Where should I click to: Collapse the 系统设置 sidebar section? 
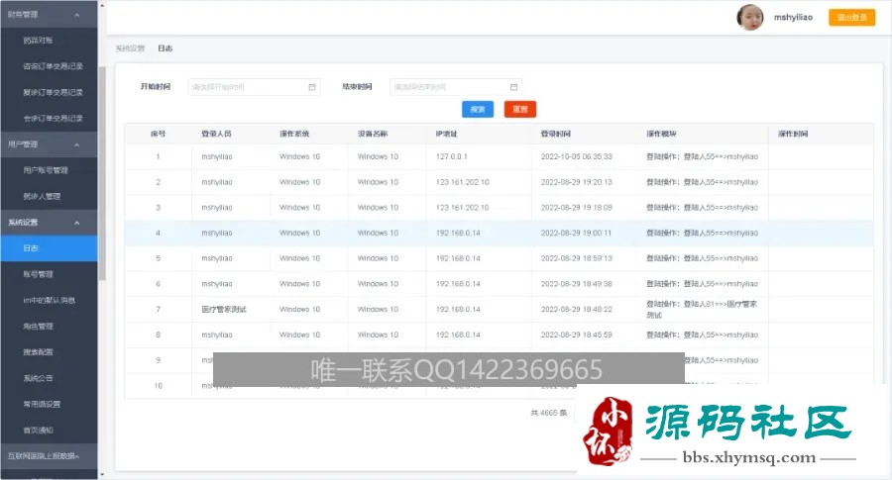click(76, 223)
